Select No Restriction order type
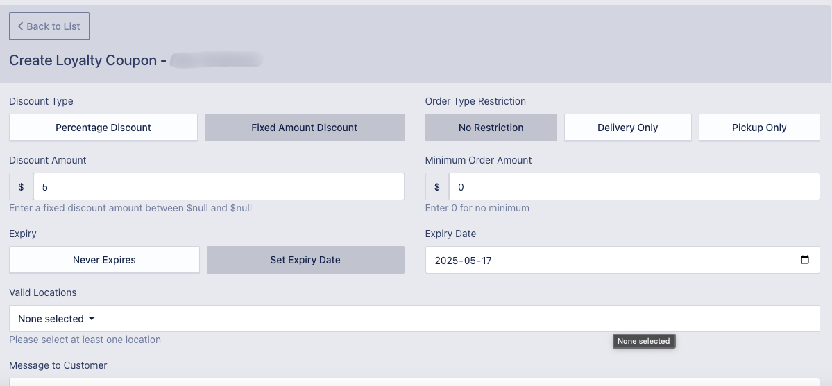This screenshot has height=386, width=832. [491, 128]
